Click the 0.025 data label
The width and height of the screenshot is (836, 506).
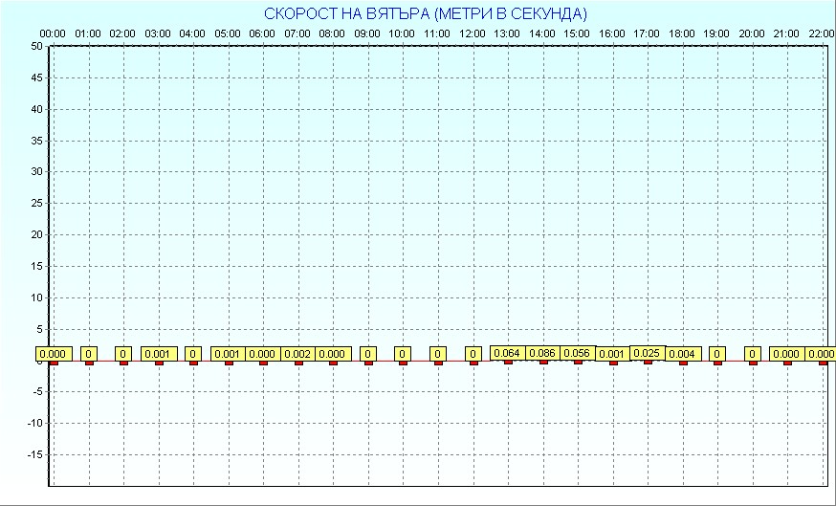648,353
